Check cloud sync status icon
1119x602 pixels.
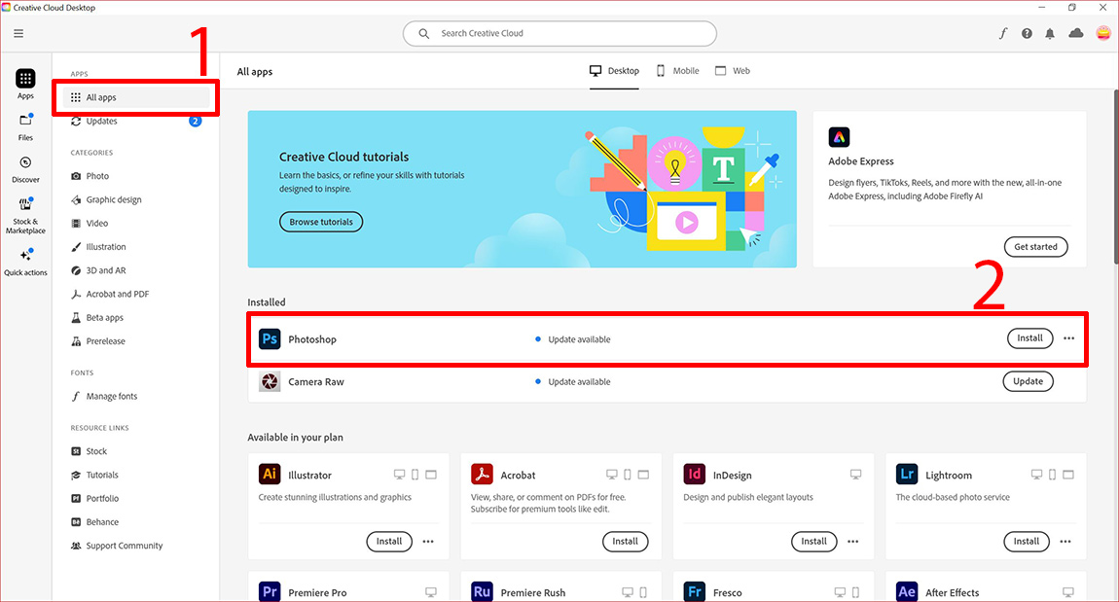pos(1075,33)
